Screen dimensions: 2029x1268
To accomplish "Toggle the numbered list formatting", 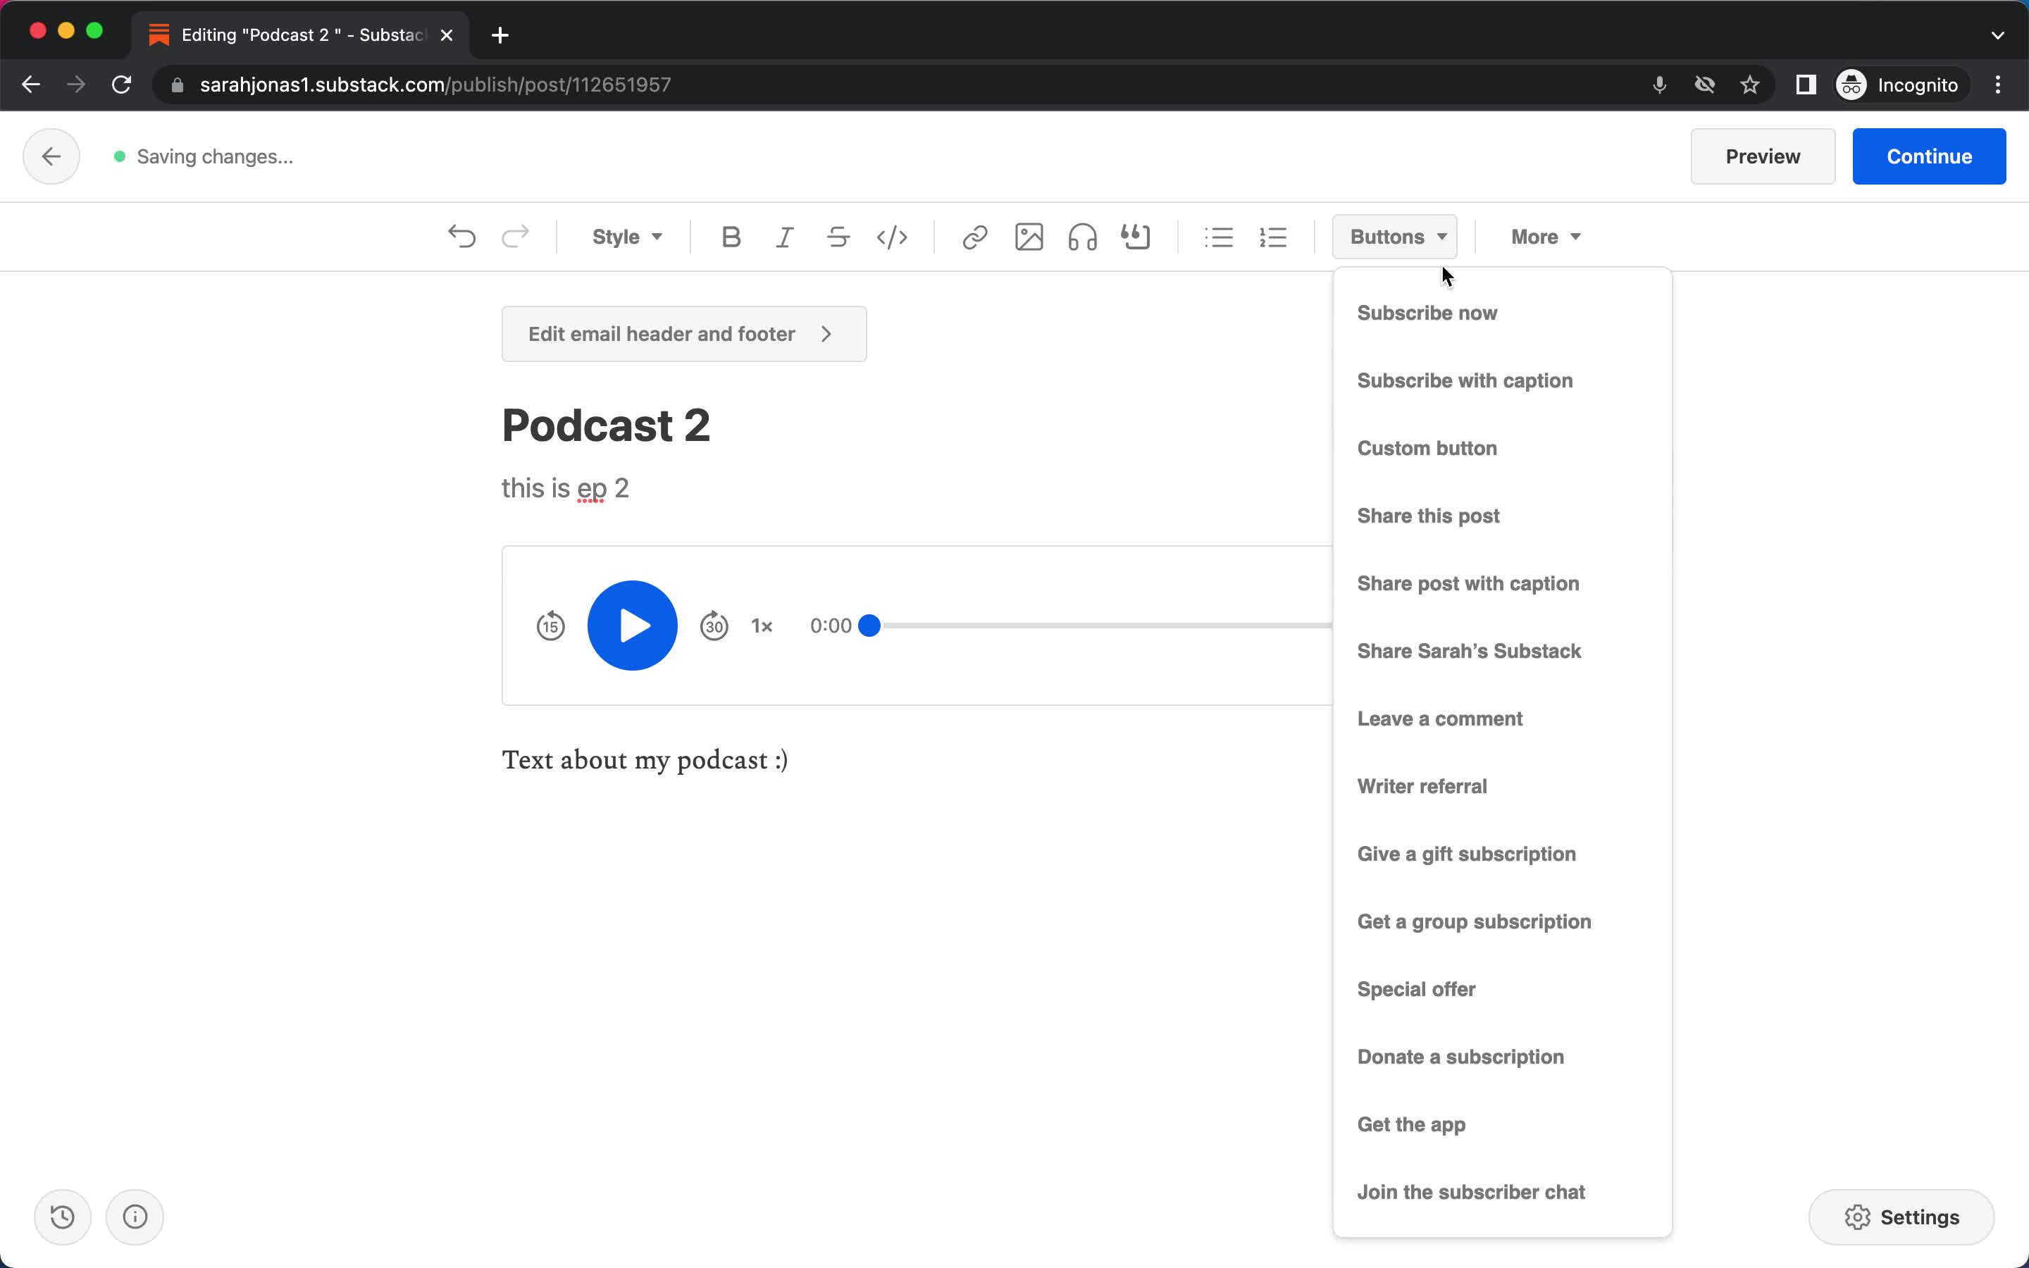I will 1272,237.
